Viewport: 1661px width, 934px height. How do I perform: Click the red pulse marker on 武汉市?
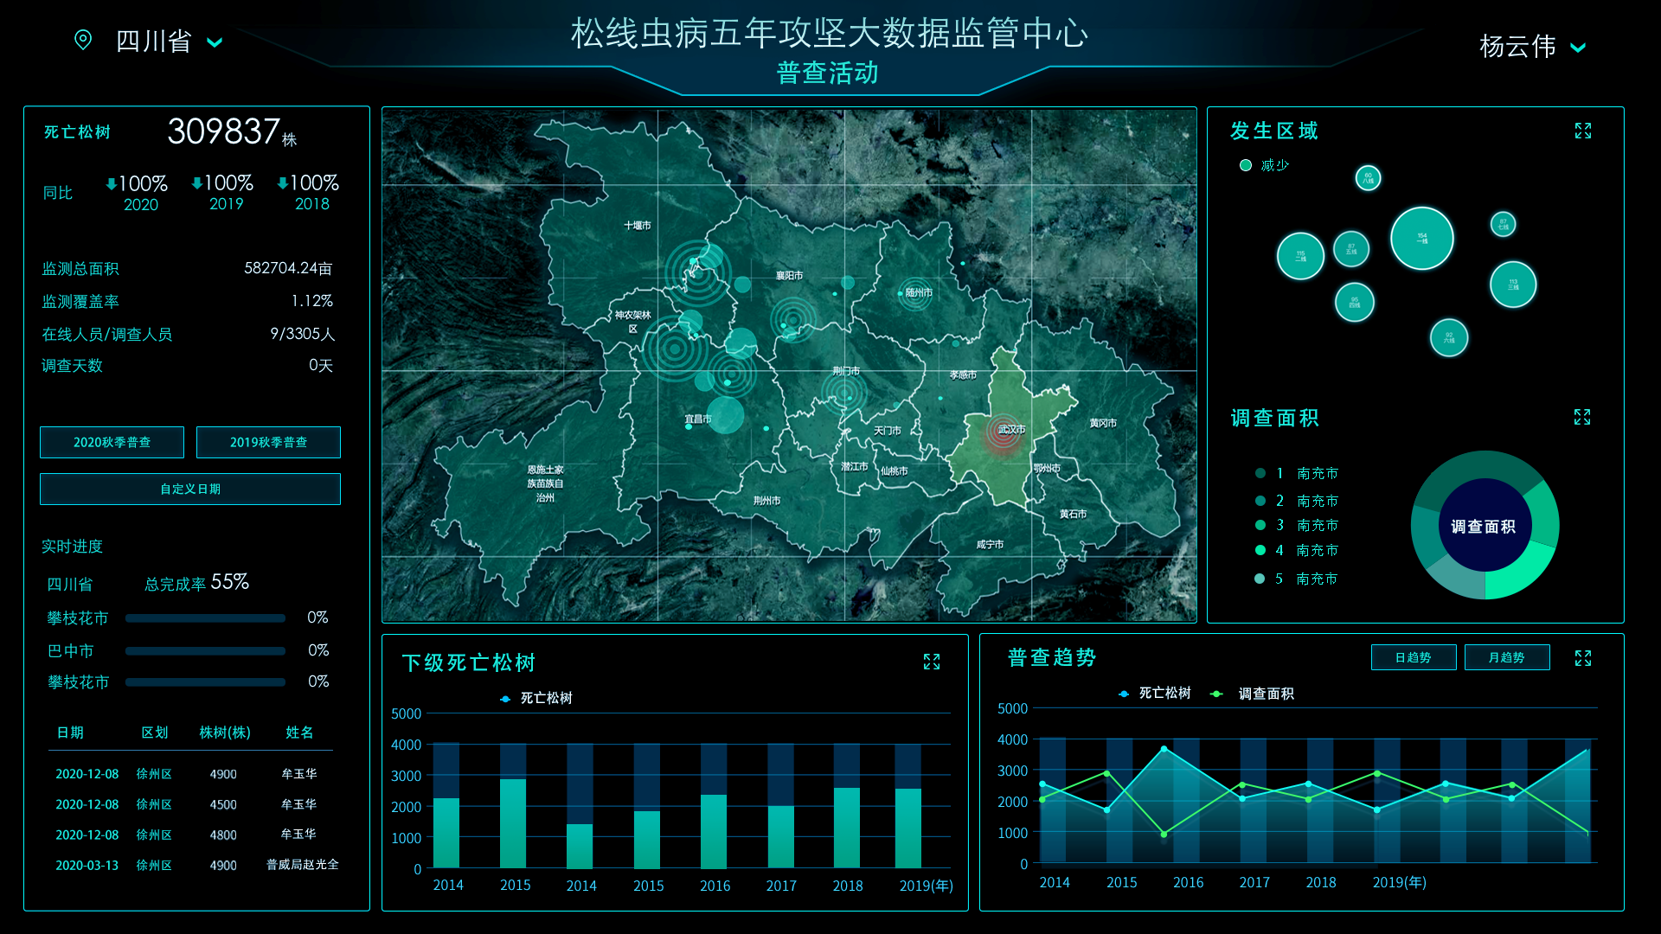(1004, 432)
